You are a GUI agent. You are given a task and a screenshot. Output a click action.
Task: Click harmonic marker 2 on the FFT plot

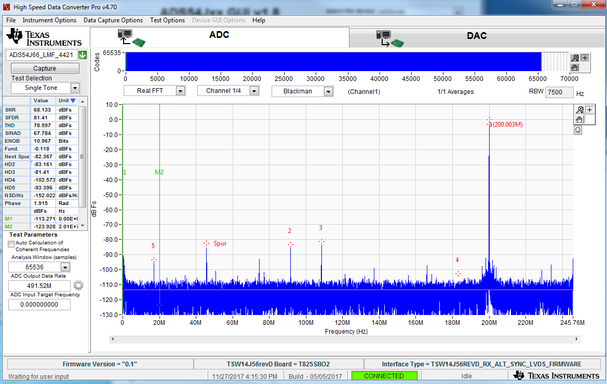290,245
